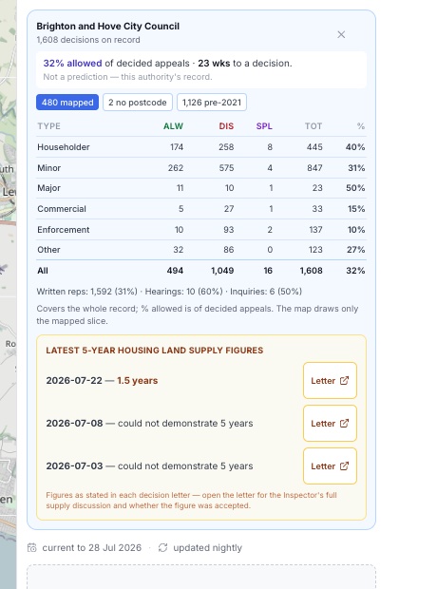Viewport: 437px width, 589px height.
Task: Select the Other row label
Action: (48, 250)
